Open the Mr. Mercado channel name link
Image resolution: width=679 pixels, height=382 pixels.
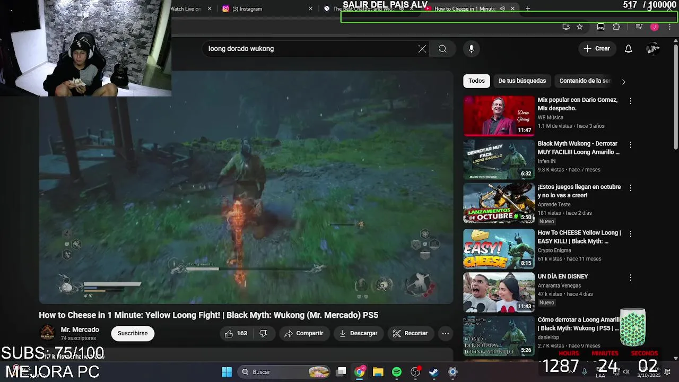click(x=80, y=329)
